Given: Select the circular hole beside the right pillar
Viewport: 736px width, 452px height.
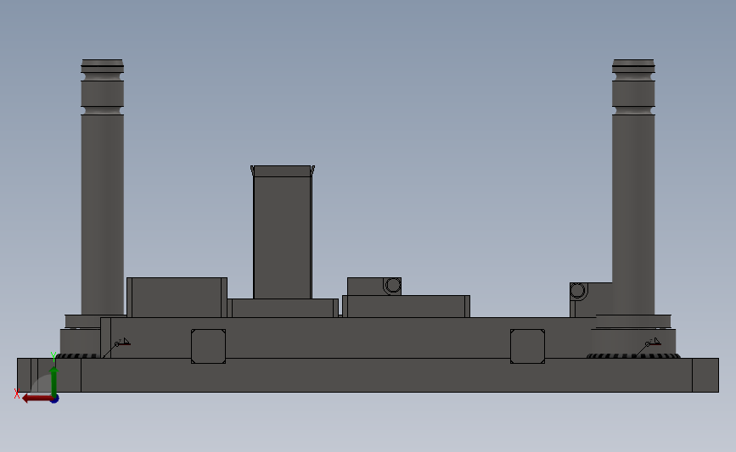Looking at the screenshot, I should pyautogui.click(x=578, y=291).
